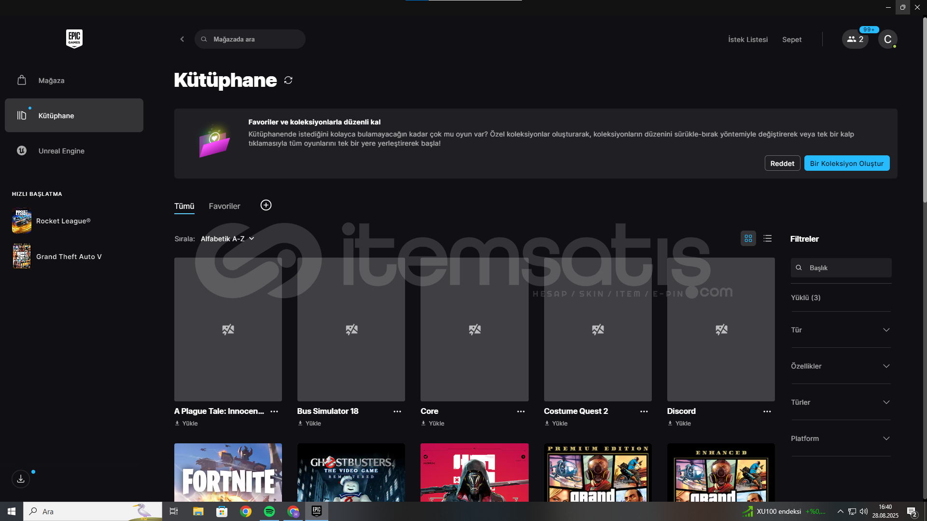The height and width of the screenshot is (521, 927).
Task: Switch to grid view
Action: point(748,238)
